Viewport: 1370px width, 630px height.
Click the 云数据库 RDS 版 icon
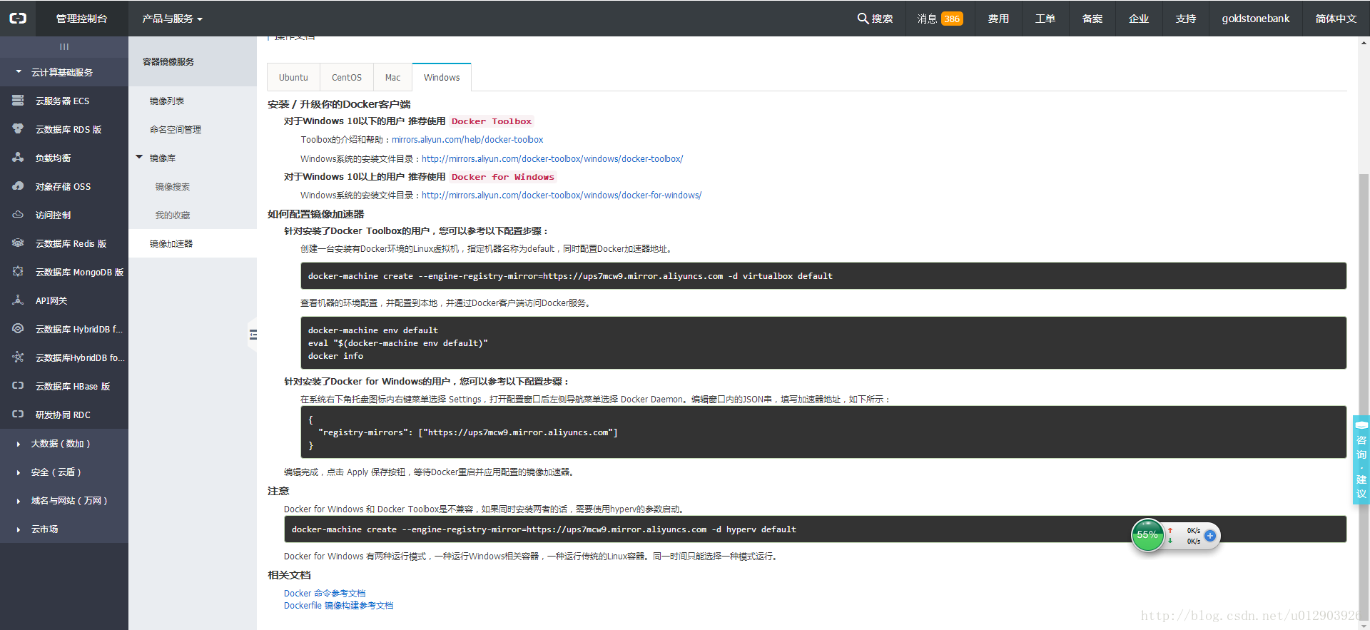(18, 129)
